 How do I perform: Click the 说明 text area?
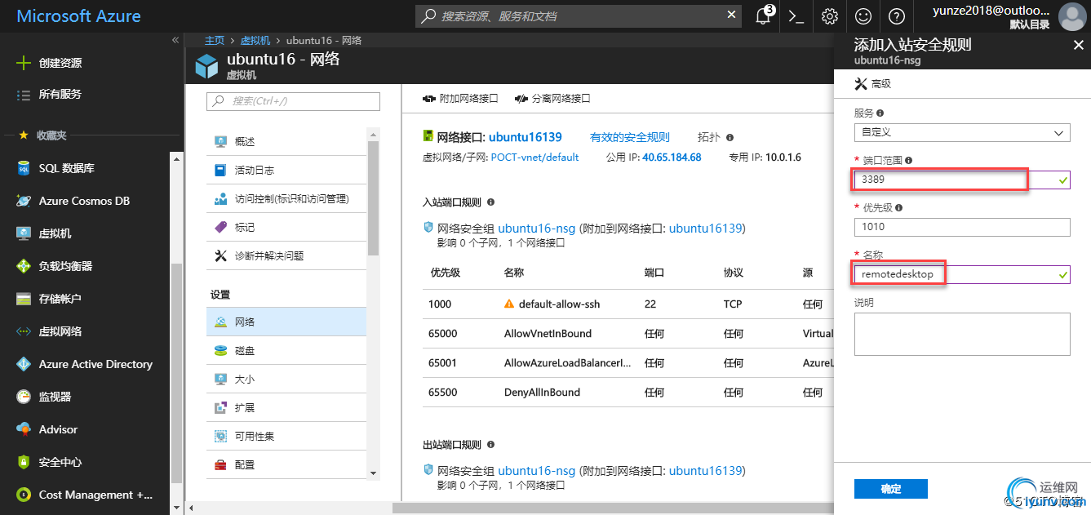tap(962, 334)
